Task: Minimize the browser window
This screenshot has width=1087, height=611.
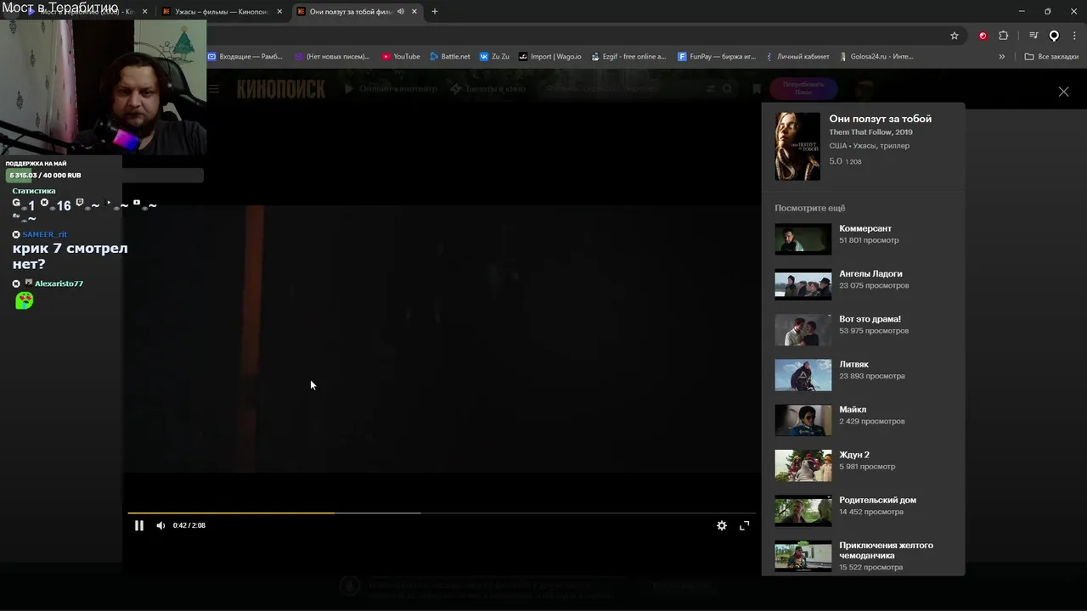Action: coord(1022,12)
